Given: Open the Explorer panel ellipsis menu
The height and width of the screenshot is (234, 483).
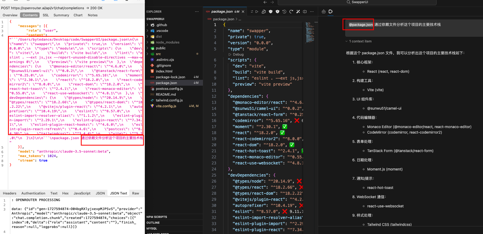Looking at the screenshot, I should tap(197, 12).
